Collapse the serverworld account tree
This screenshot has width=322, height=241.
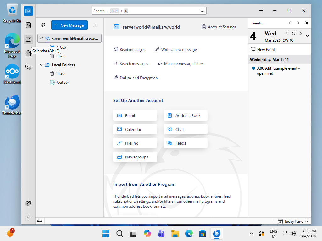(41, 38)
